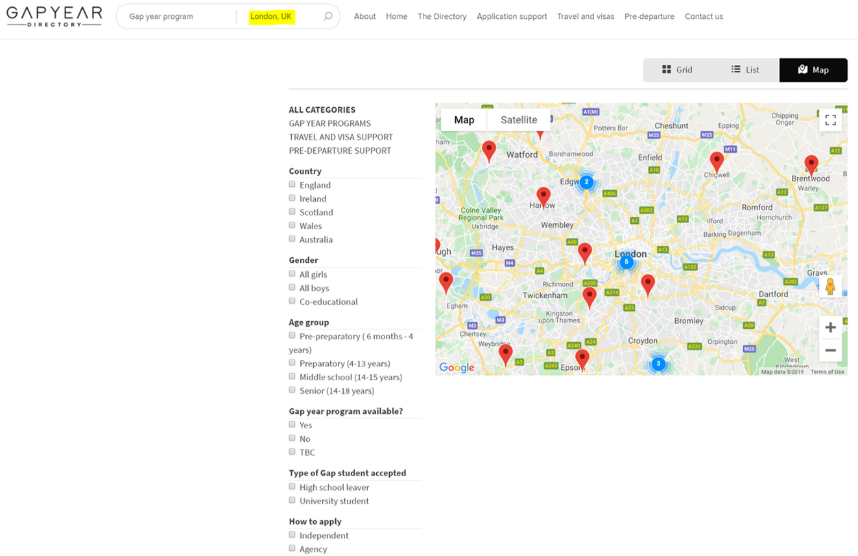Select the red pin at Chigwell
The image size is (858, 556).
tap(717, 162)
